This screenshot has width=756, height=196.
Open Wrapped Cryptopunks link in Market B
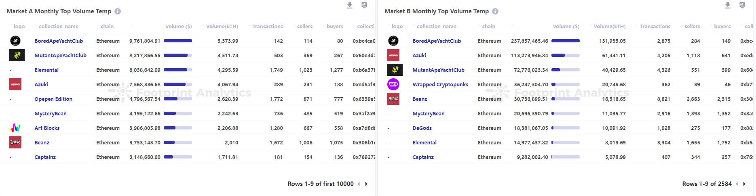pos(440,85)
